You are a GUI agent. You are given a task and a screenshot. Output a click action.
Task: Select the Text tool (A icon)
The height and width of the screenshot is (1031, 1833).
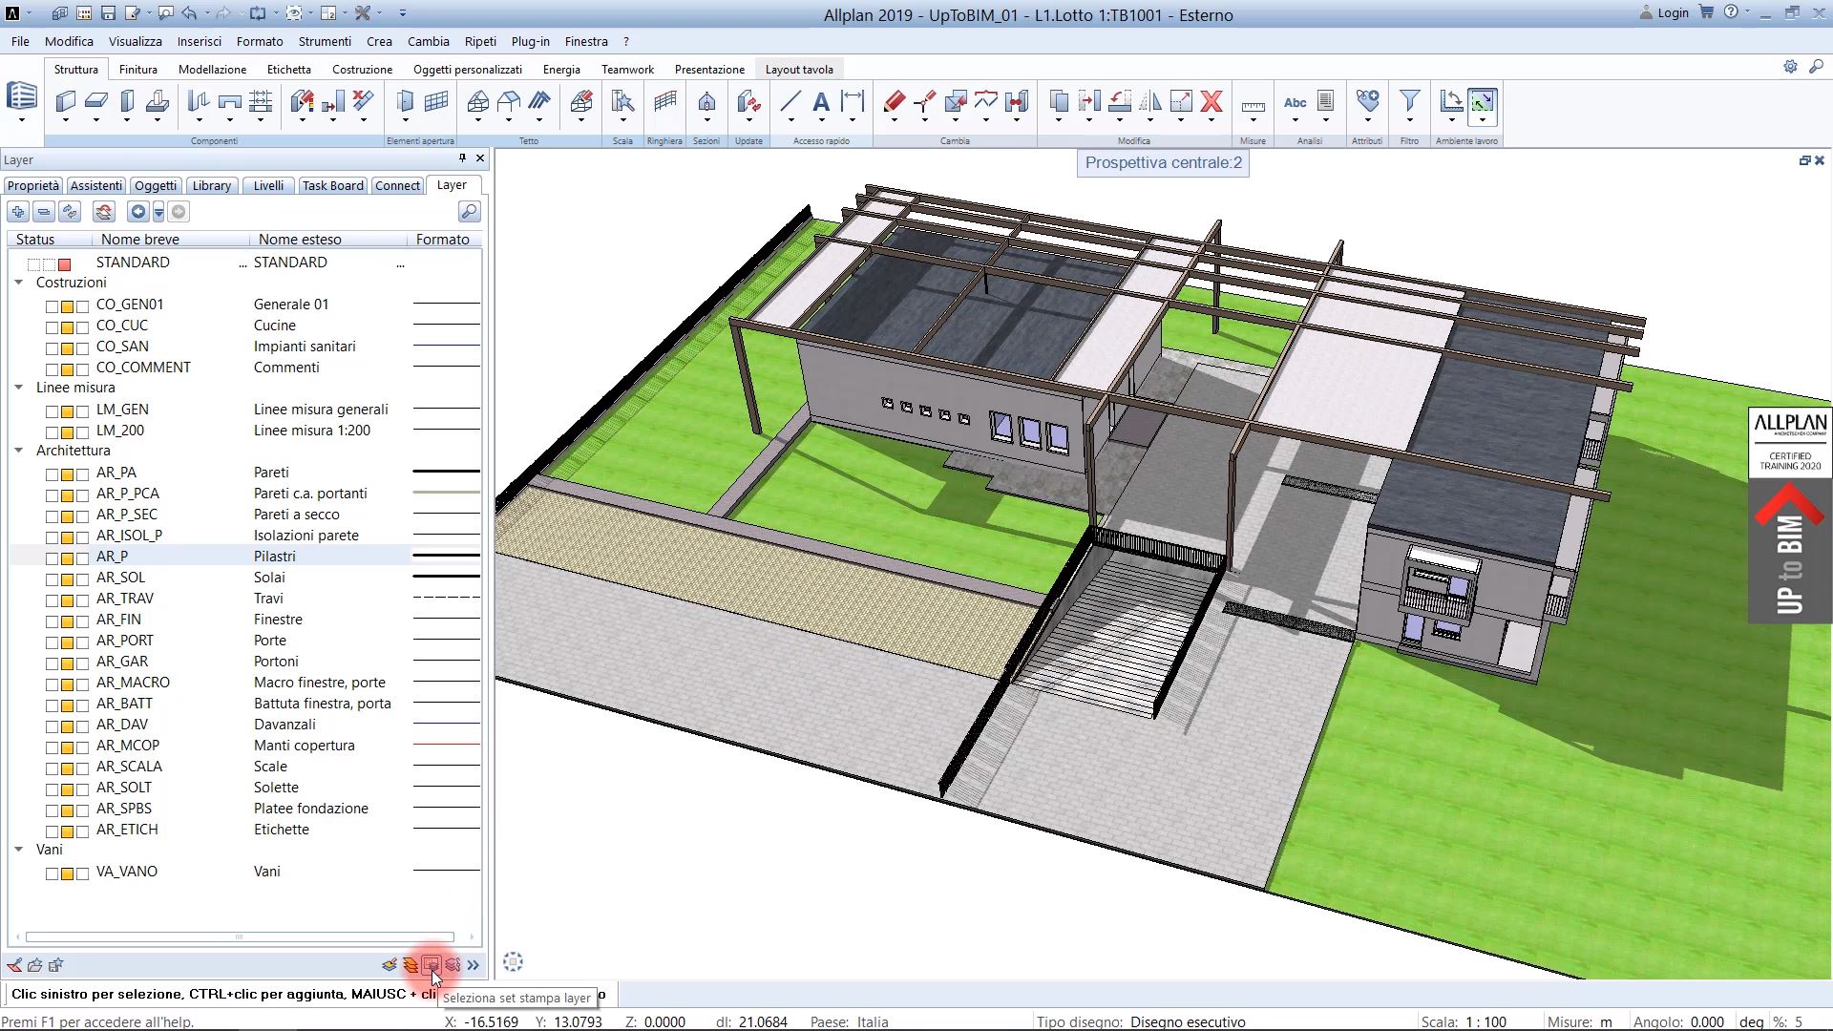point(821,101)
